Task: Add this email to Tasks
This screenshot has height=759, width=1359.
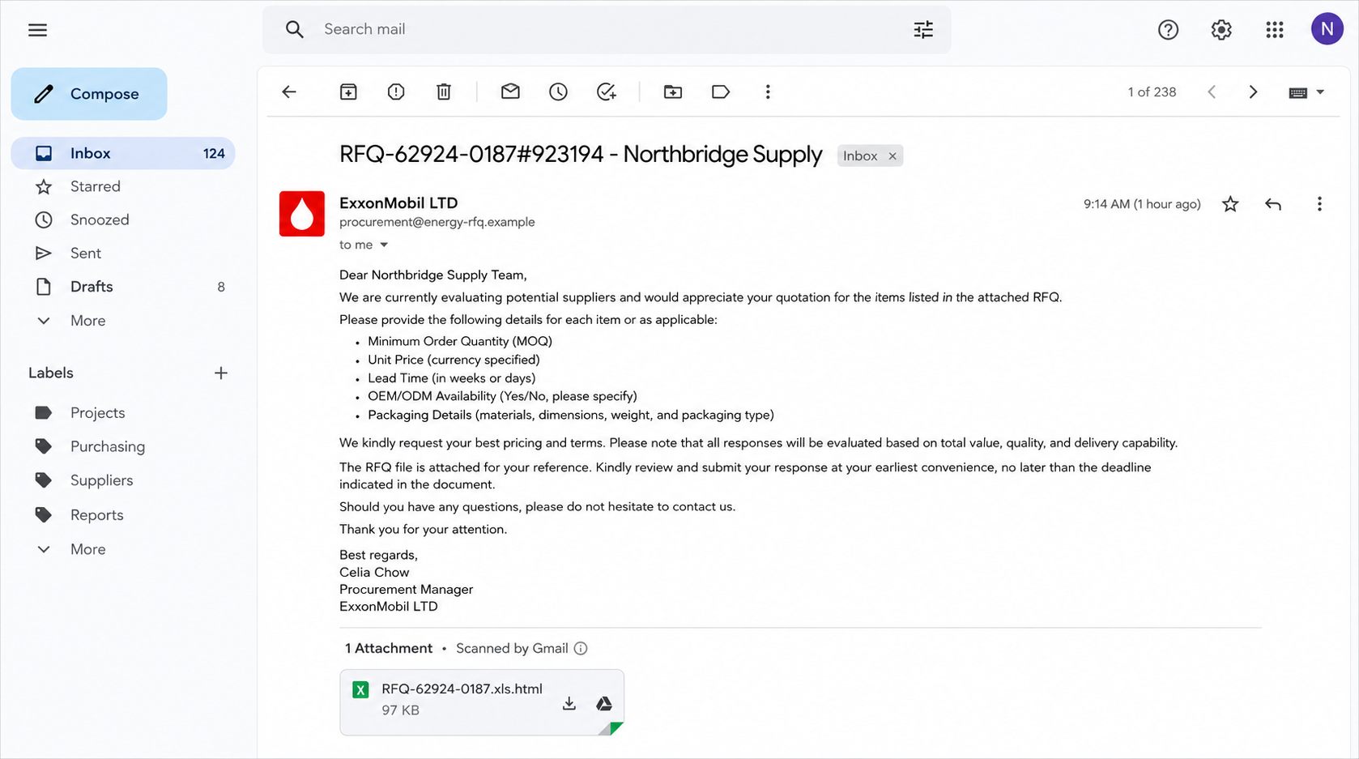Action: point(607,92)
